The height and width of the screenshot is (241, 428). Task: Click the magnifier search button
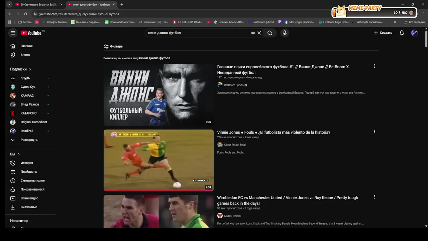tap(270, 33)
